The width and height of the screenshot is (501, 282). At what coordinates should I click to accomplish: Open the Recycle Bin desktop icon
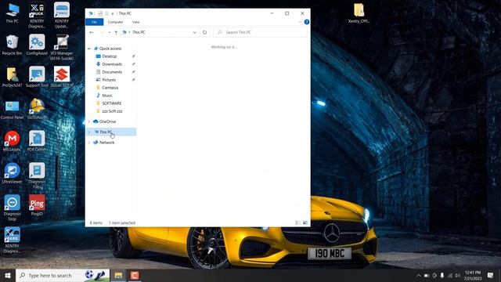tap(12, 45)
